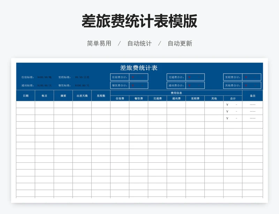Viewport: 279px width, 214px height.
Task: Click the 自动统计 tagline text
Action: (x=139, y=43)
